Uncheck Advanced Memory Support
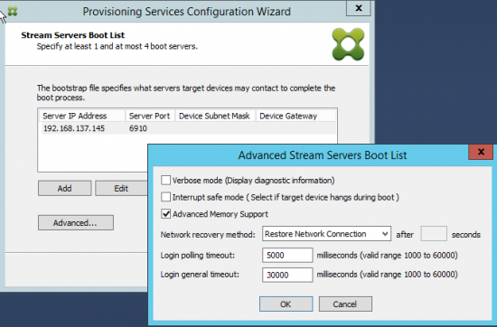 pyautogui.click(x=165, y=214)
